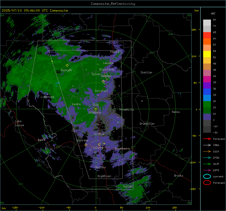The image size is (226, 211).
Task: Select the orange 57-60 dBZ swatch
Action: pyautogui.click(x=207, y=42)
